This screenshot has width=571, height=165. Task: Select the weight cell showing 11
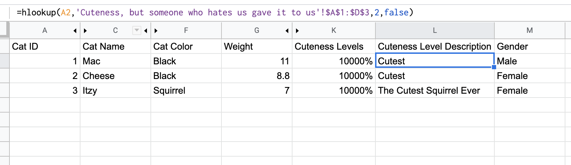(257, 61)
